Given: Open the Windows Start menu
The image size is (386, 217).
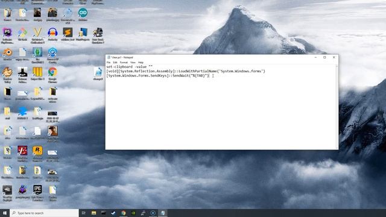Looking at the screenshot, I should 5,213.
